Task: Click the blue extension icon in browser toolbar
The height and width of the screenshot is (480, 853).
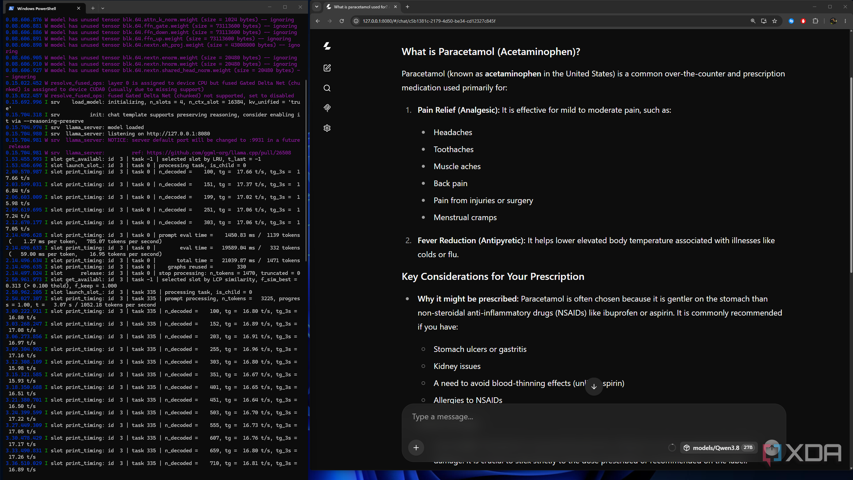Action: (x=791, y=21)
